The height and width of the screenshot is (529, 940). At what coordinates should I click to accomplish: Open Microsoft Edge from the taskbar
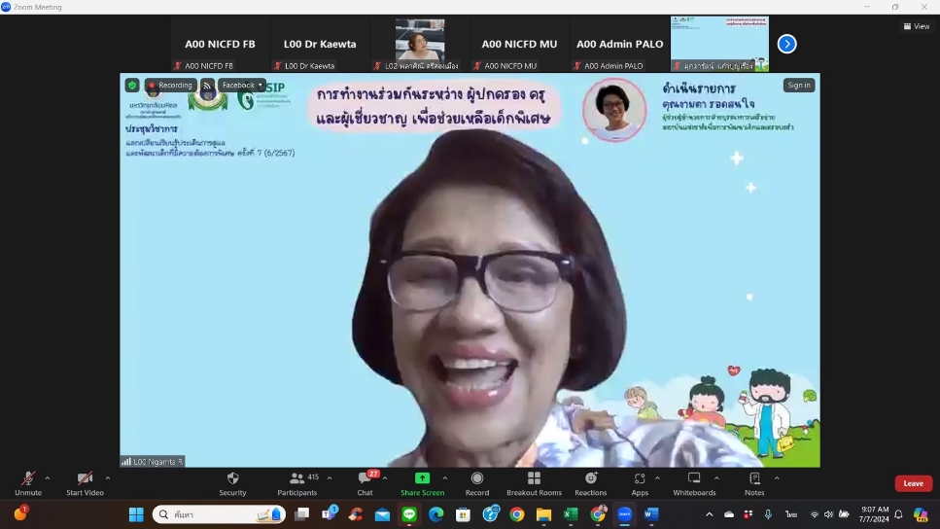pyautogui.click(x=435, y=514)
